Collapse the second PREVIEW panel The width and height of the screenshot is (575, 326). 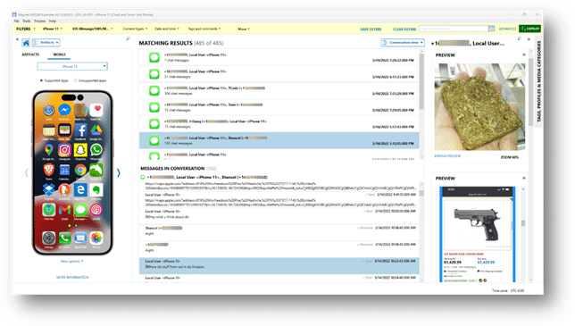click(523, 178)
